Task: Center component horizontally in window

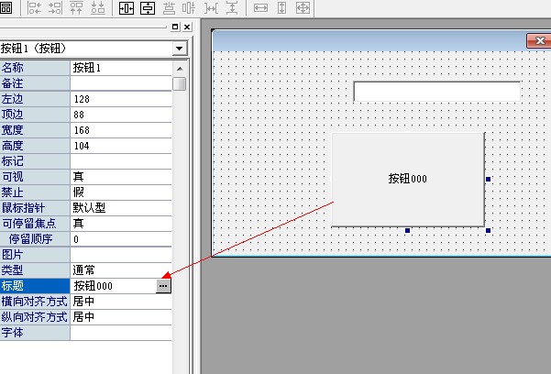Action: point(127,7)
